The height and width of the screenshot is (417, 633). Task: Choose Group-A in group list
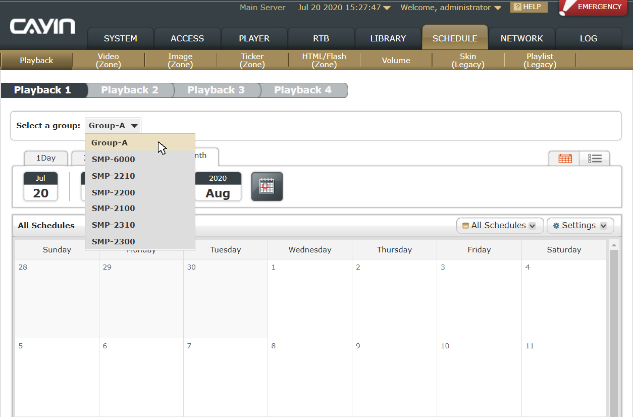point(140,143)
